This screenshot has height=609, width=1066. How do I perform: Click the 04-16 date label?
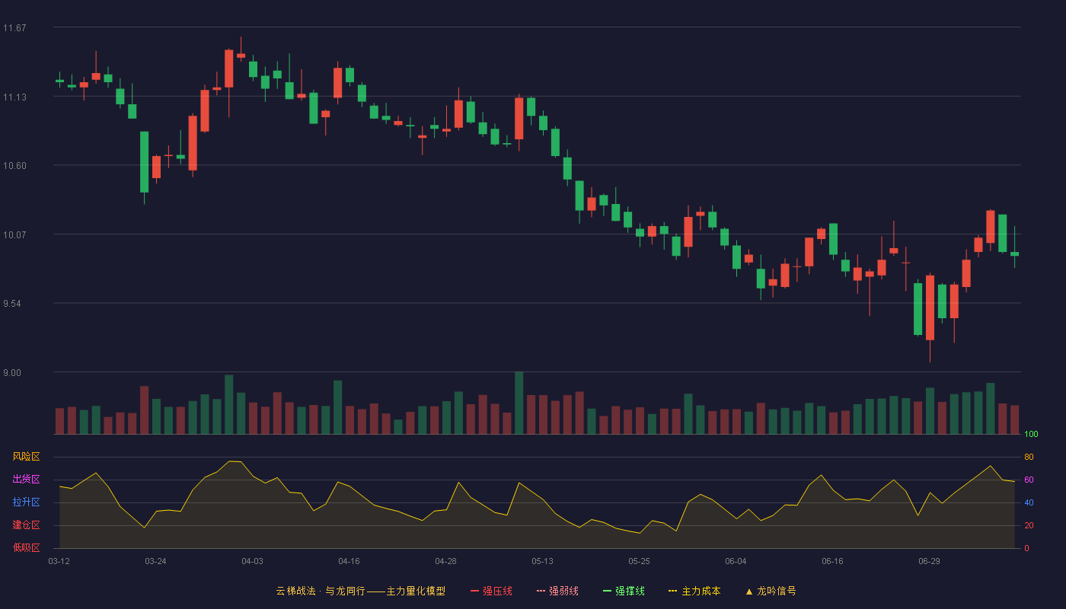click(x=349, y=561)
